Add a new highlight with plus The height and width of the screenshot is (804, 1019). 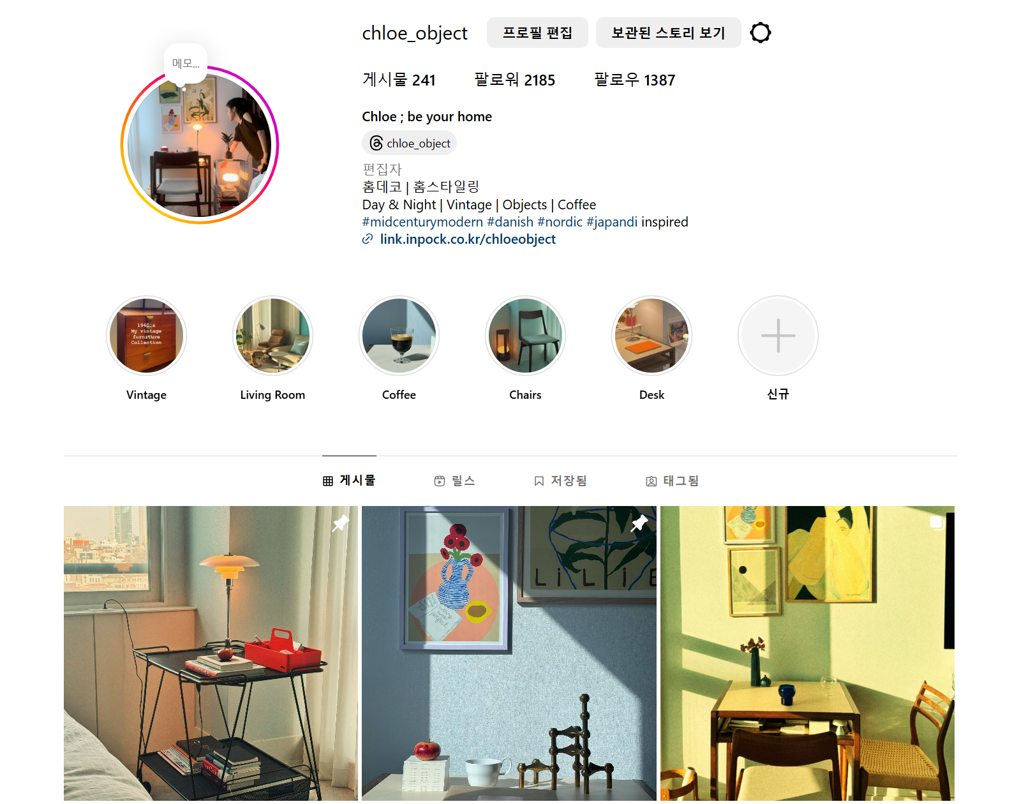778,336
